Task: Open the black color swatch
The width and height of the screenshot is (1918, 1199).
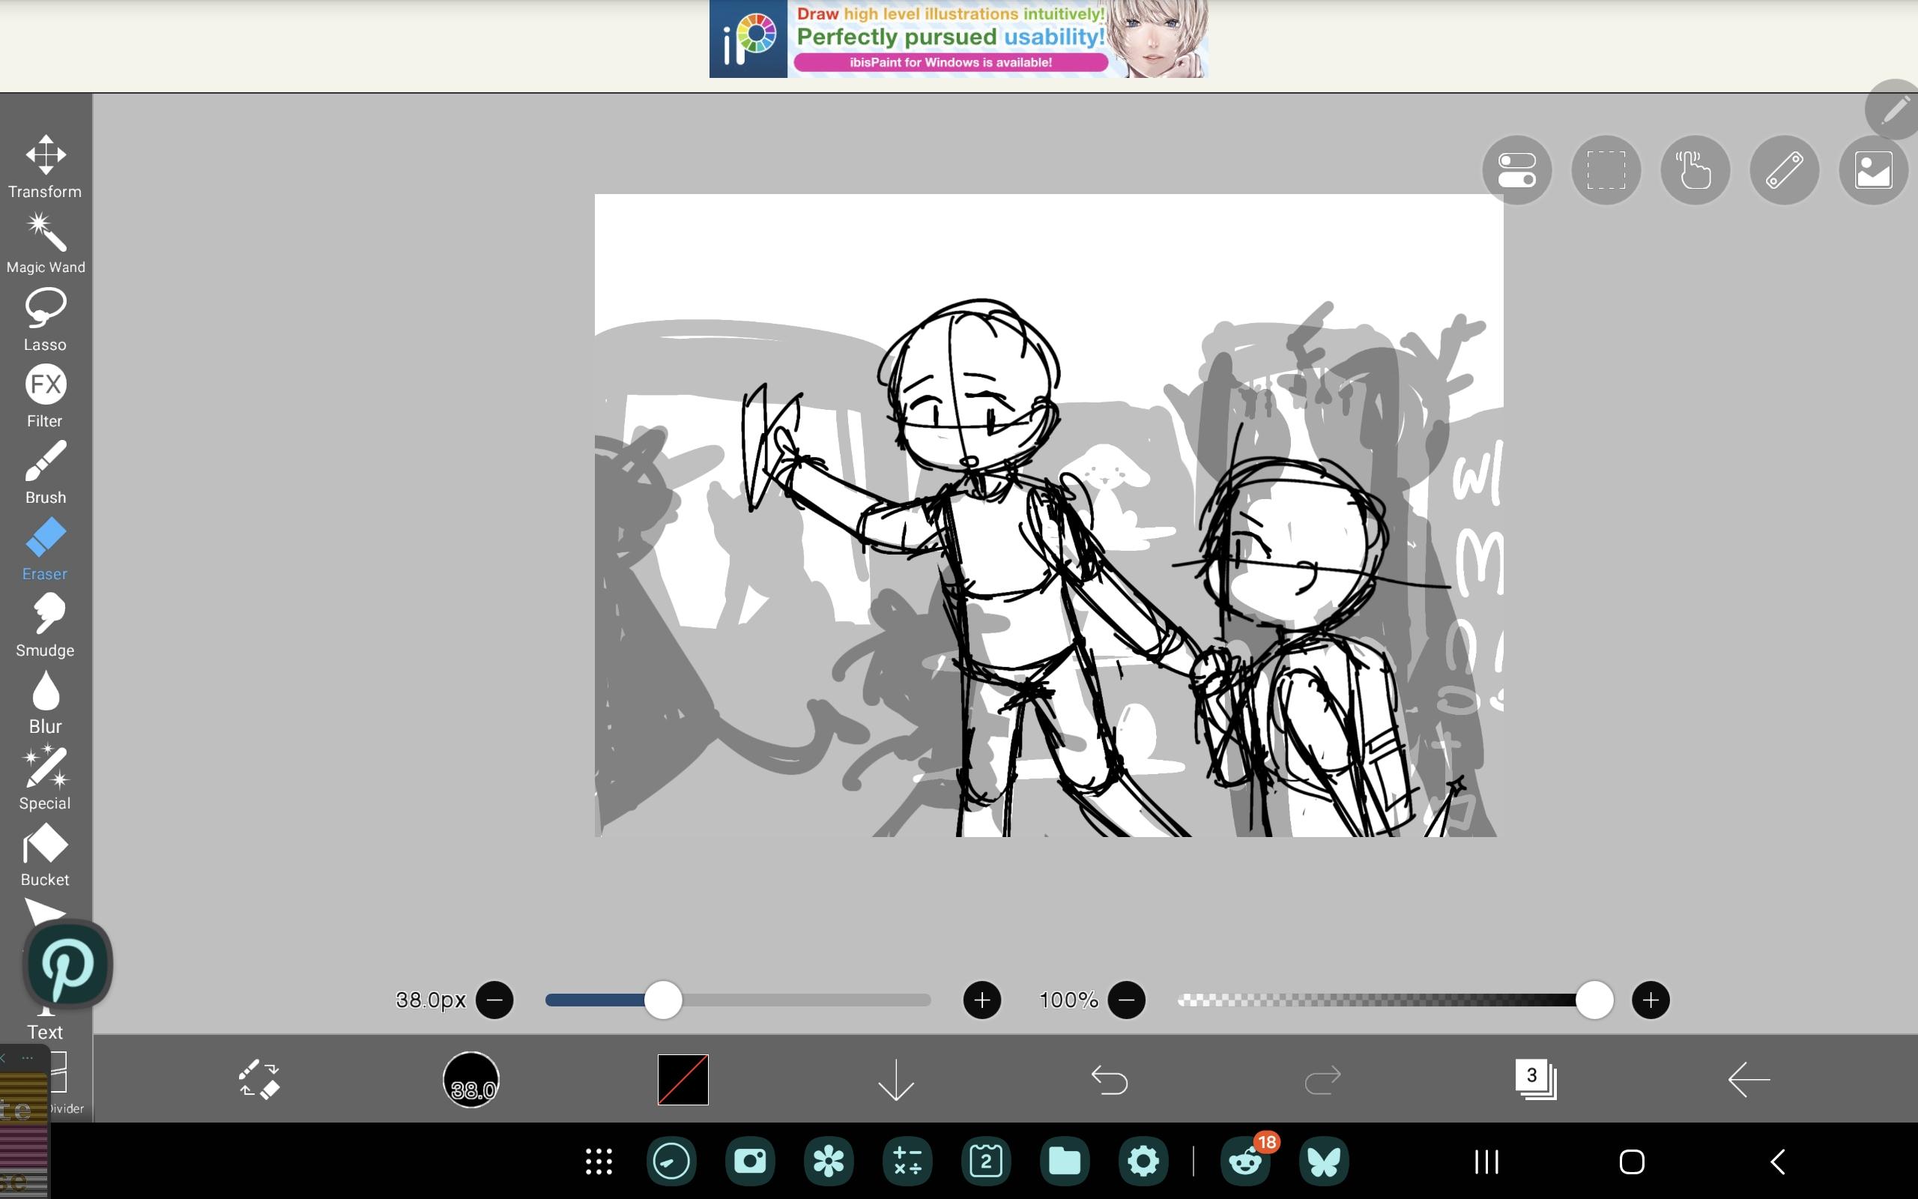Action: pos(683,1079)
